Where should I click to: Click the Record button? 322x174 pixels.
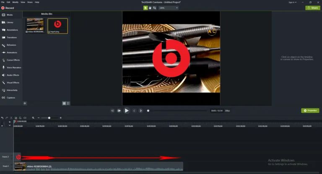pos(8,8)
